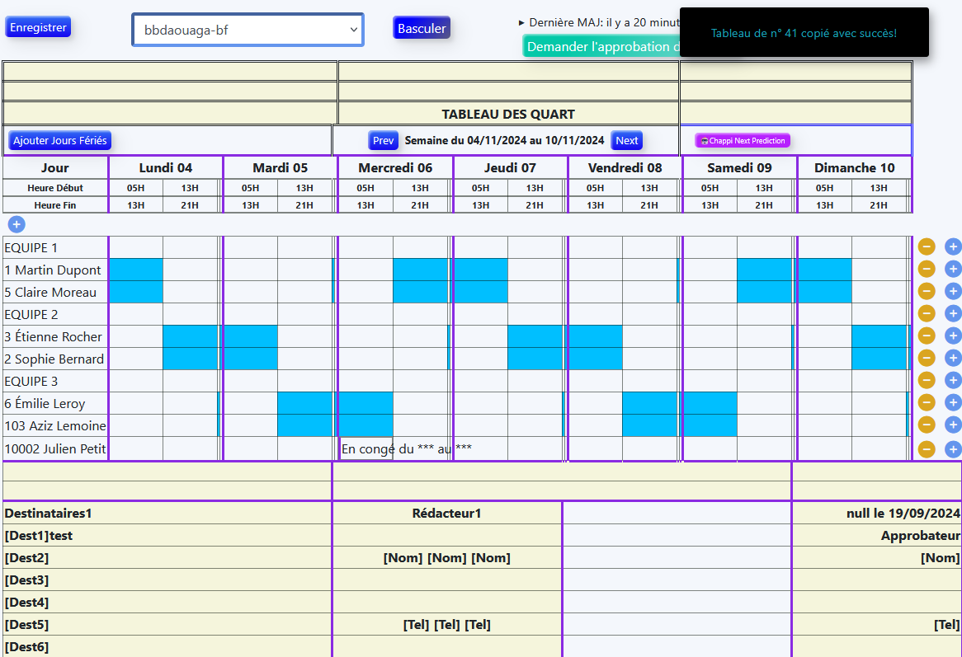Remove the 5 Claire Moreau row via minus icon
Image resolution: width=962 pixels, height=657 pixels.
(x=927, y=291)
